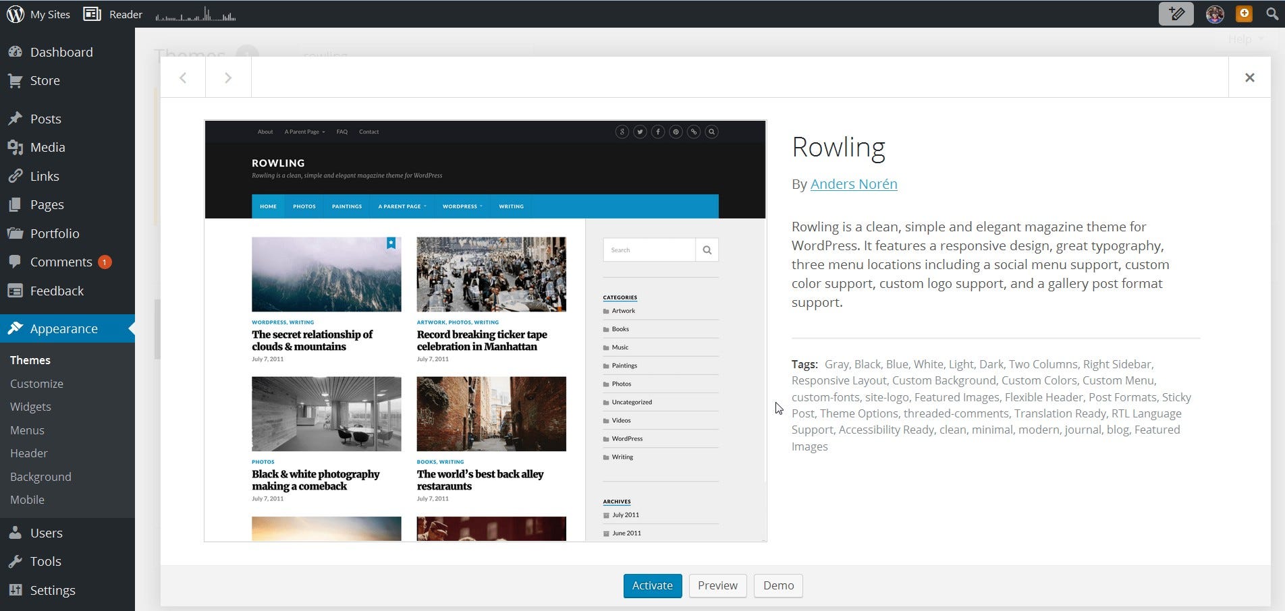The width and height of the screenshot is (1285, 611).
Task: Open the WordPress logo My Sites menu
Action: pos(38,14)
